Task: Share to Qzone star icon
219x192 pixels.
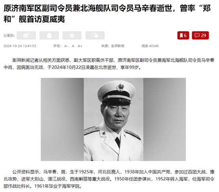Action: (x=72, y=35)
